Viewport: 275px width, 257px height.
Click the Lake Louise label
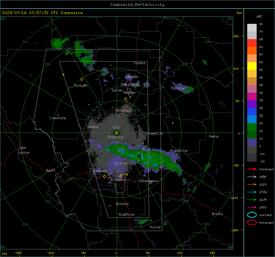tap(24, 150)
